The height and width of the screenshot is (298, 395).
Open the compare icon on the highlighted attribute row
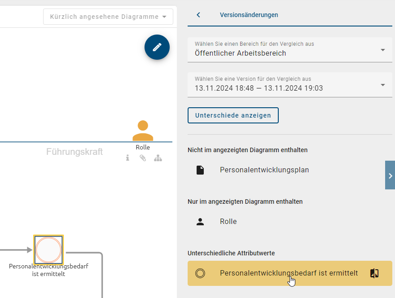[374, 273]
